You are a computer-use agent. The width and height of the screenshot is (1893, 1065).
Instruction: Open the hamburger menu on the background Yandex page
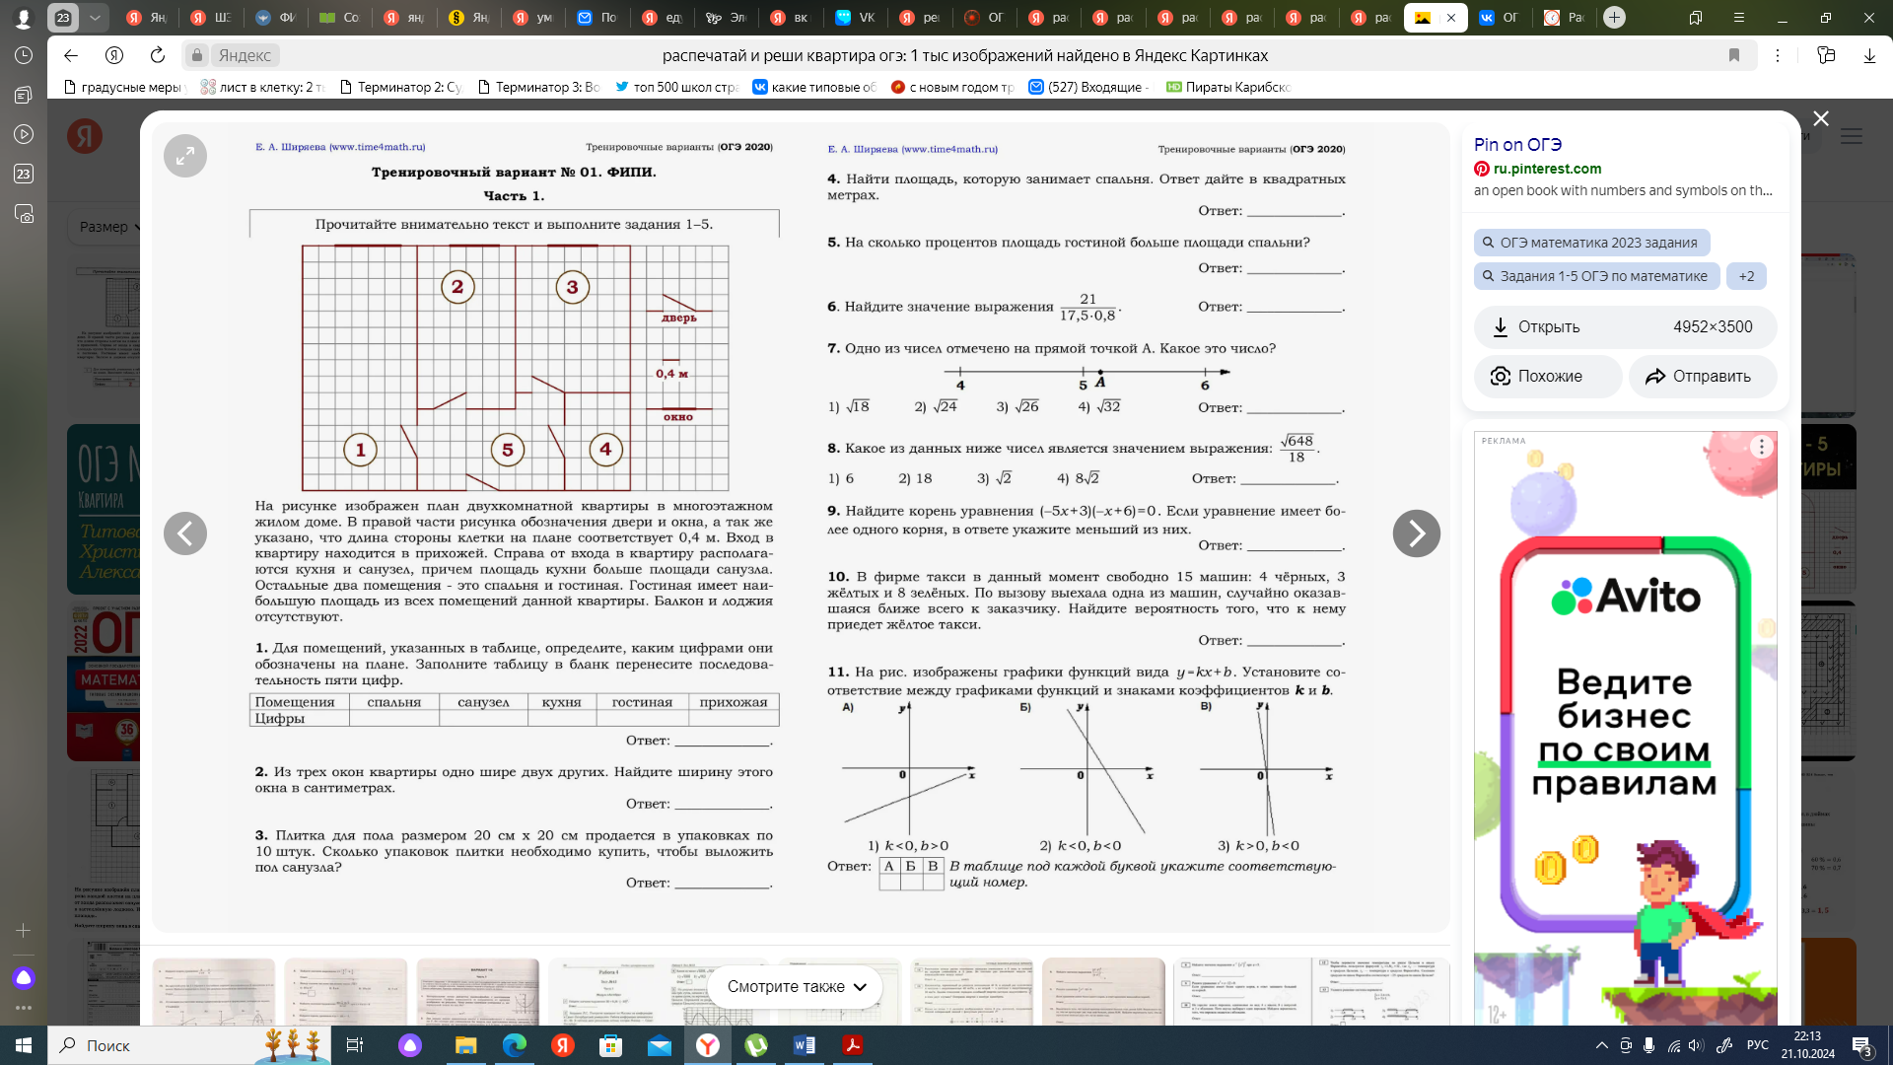[1852, 136]
